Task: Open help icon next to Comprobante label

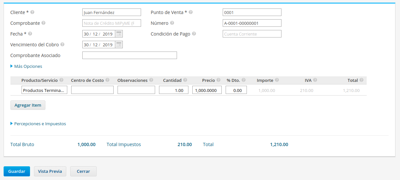Action: (x=43, y=23)
